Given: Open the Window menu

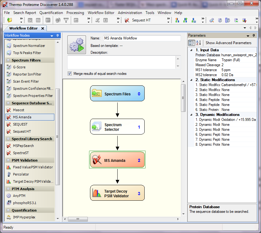Looking at the screenshot, I should pyautogui.click(x=164, y=13).
